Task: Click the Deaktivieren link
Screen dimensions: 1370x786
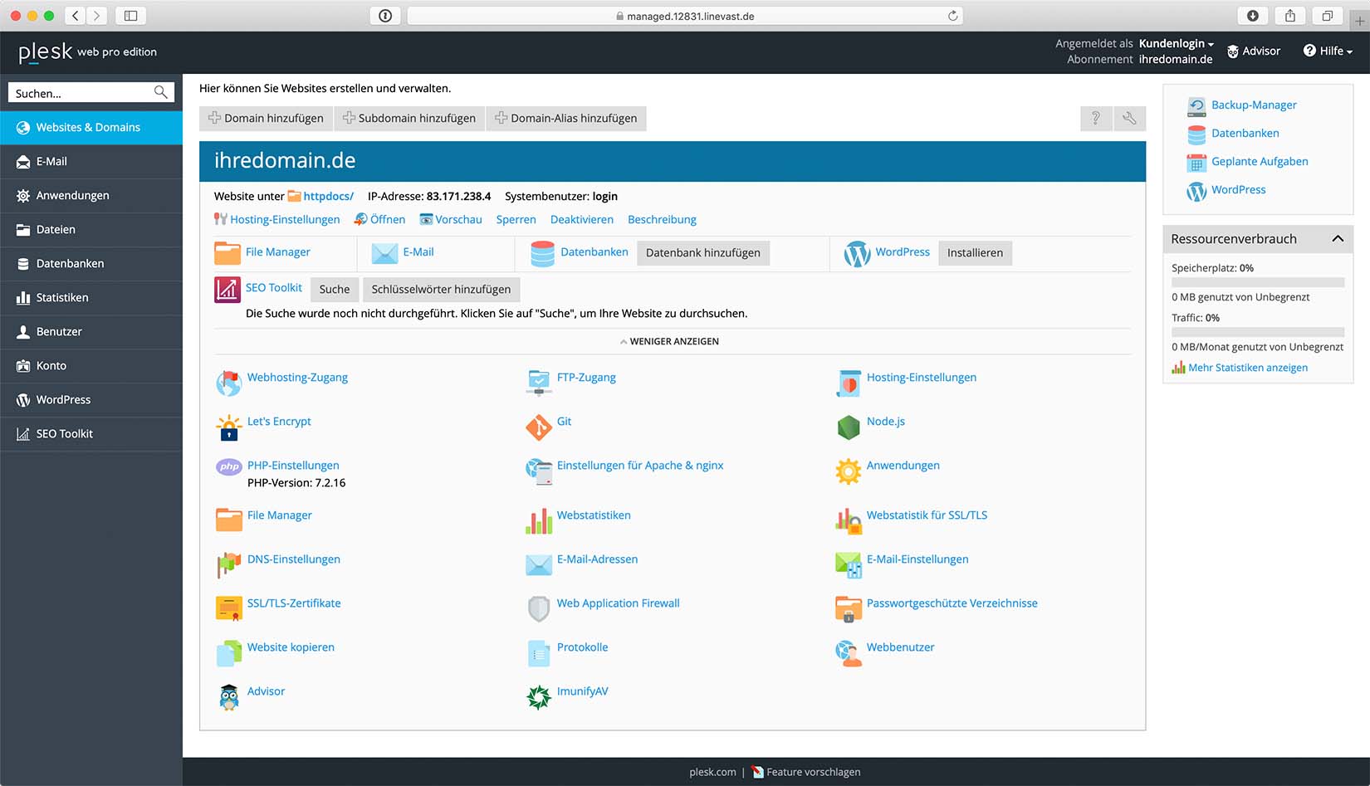Action: coord(582,220)
